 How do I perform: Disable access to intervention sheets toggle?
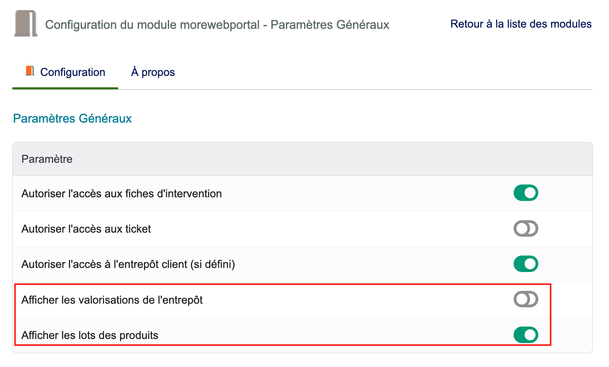[x=525, y=193]
